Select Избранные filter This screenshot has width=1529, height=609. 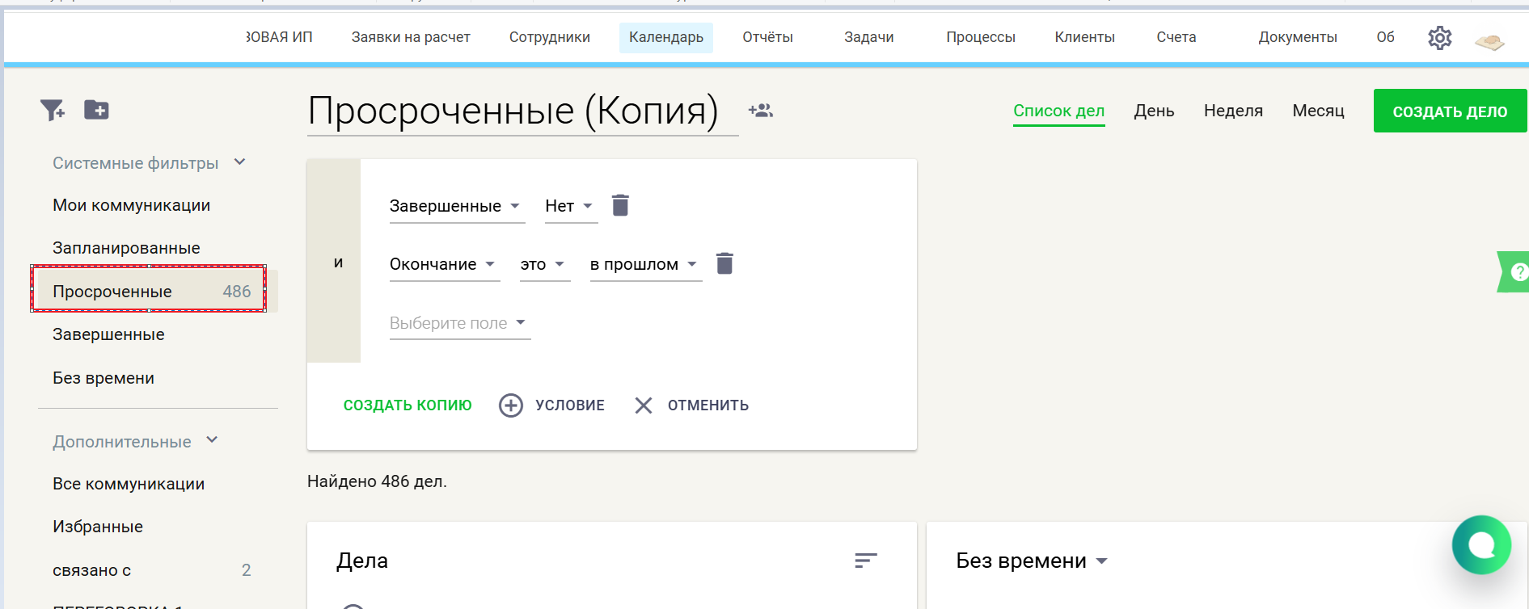(x=98, y=527)
